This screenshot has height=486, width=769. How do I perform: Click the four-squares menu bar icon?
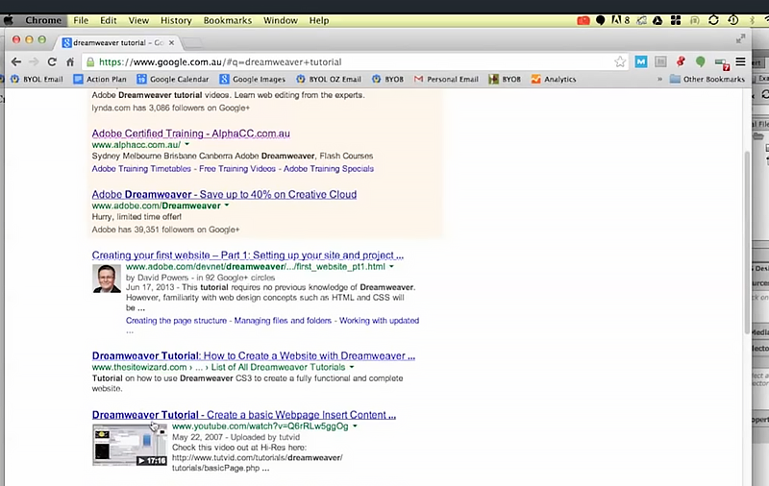click(676, 20)
